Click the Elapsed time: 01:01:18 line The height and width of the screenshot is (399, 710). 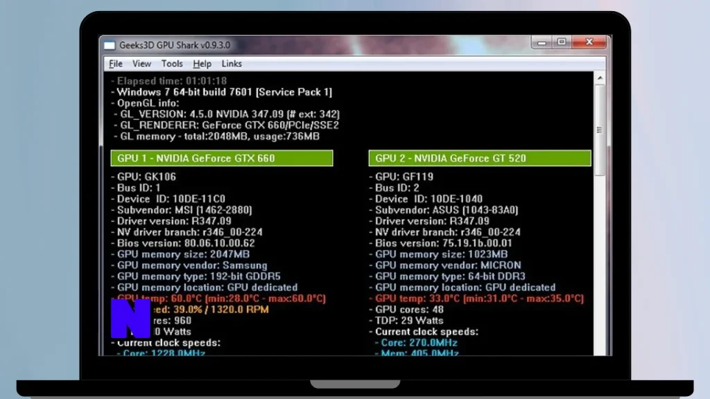(x=169, y=81)
